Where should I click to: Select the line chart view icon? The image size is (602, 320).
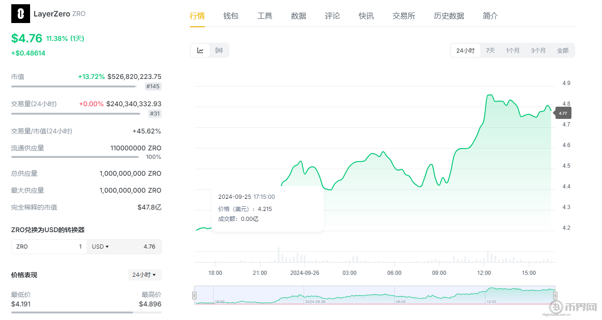point(200,50)
